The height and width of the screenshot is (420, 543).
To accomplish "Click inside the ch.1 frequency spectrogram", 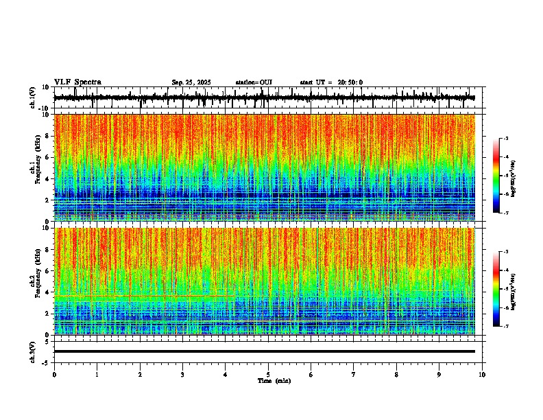I will click(265, 167).
